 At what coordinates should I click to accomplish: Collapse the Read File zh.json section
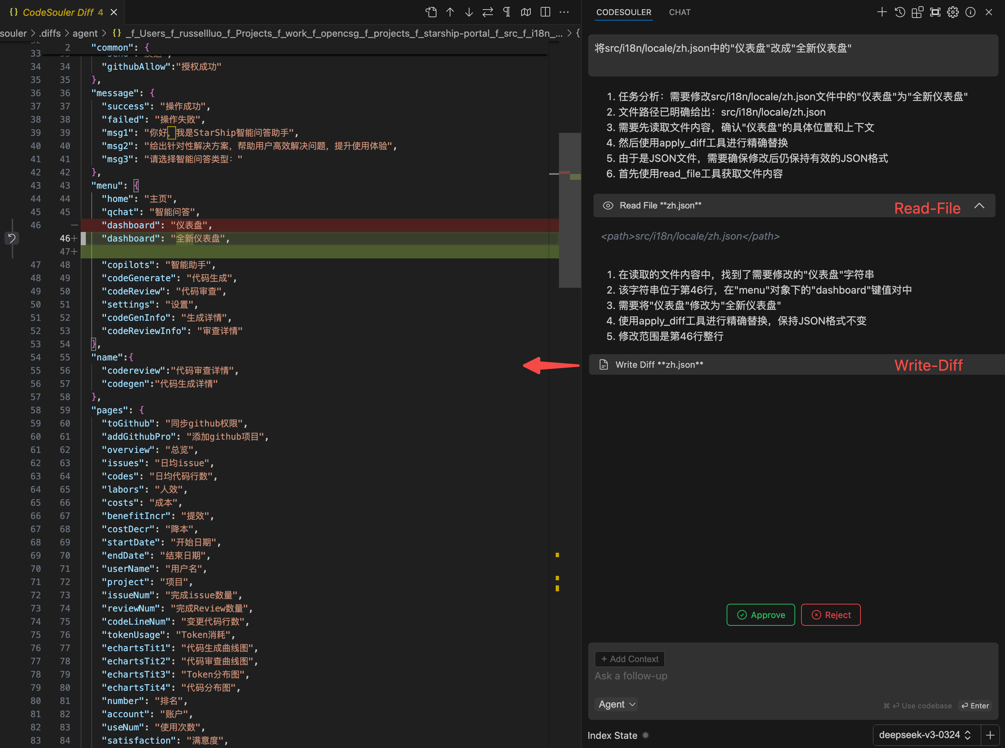(979, 206)
